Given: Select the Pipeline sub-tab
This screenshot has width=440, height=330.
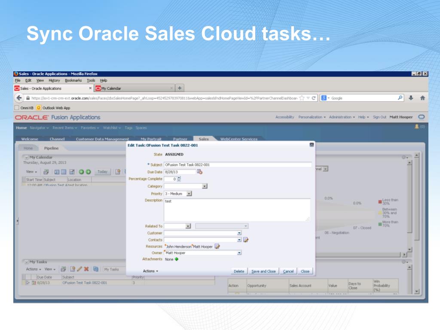Looking at the screenshot, I should (x=52, y=148).
